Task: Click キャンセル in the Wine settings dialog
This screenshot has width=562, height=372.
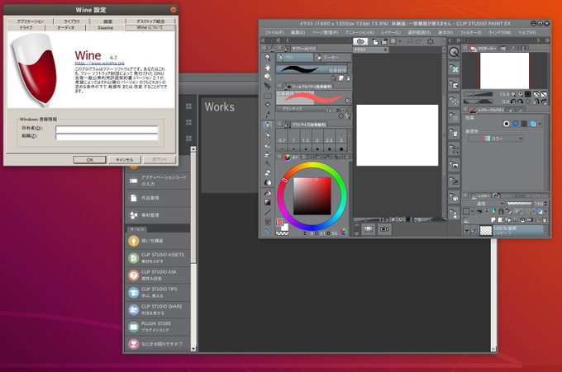Action: pos(124,160)
